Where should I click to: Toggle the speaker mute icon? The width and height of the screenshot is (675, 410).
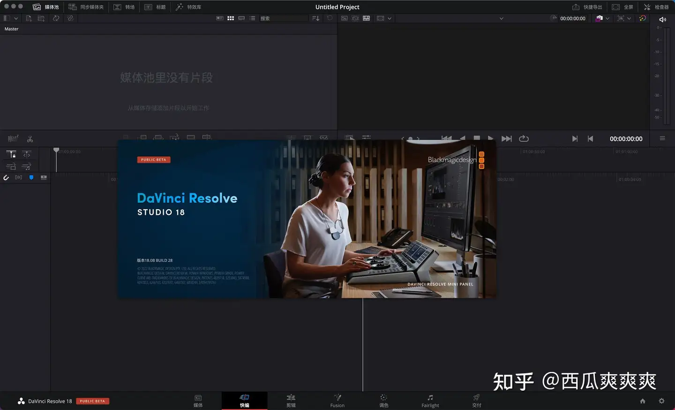[x=662, y=19]
